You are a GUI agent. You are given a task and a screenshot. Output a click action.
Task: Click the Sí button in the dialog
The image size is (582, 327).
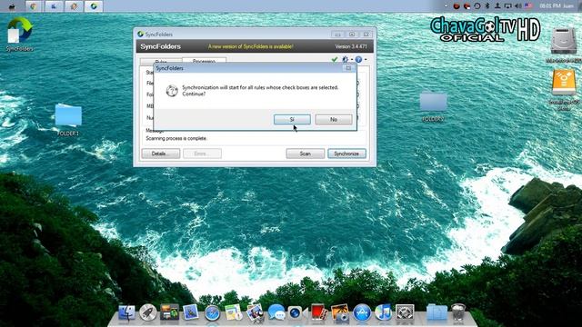click(292, 119)
